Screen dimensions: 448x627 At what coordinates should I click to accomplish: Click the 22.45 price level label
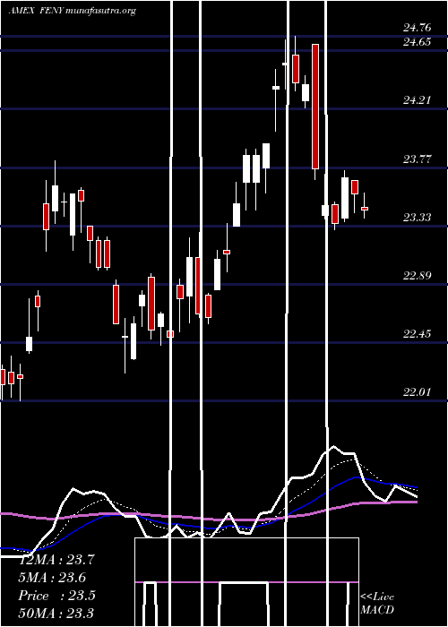click(418, 333)
